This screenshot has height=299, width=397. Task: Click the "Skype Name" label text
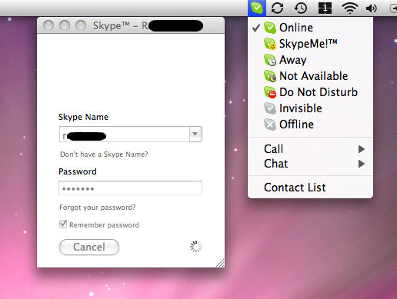coord(83,117)
